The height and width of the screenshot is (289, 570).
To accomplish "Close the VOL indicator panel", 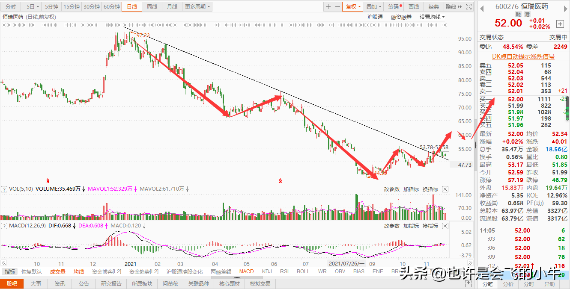I will coord(445,189).
